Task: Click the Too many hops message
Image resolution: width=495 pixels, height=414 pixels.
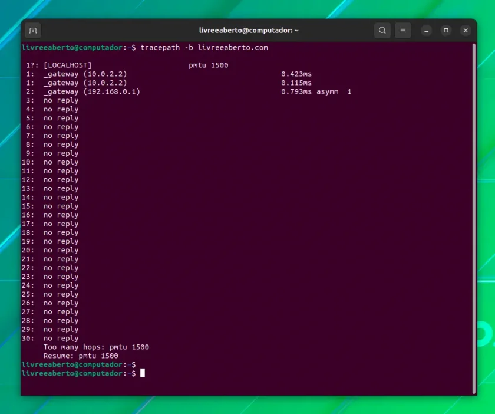Action: coord(96,347)
